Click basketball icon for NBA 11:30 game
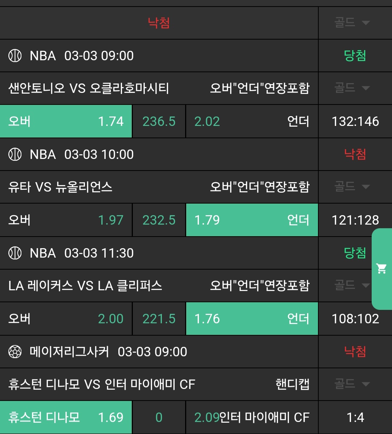The width and height of the screenshot is (392, 434). (x=15, y=253)
